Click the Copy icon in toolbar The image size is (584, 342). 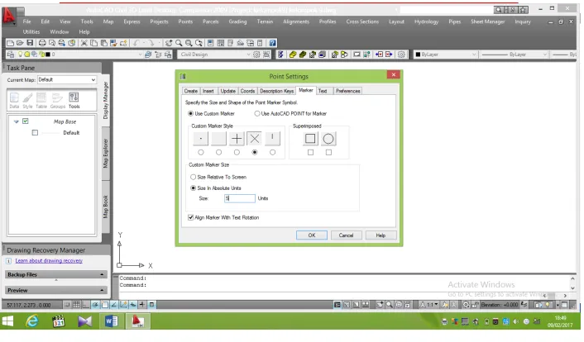(93, 43)
